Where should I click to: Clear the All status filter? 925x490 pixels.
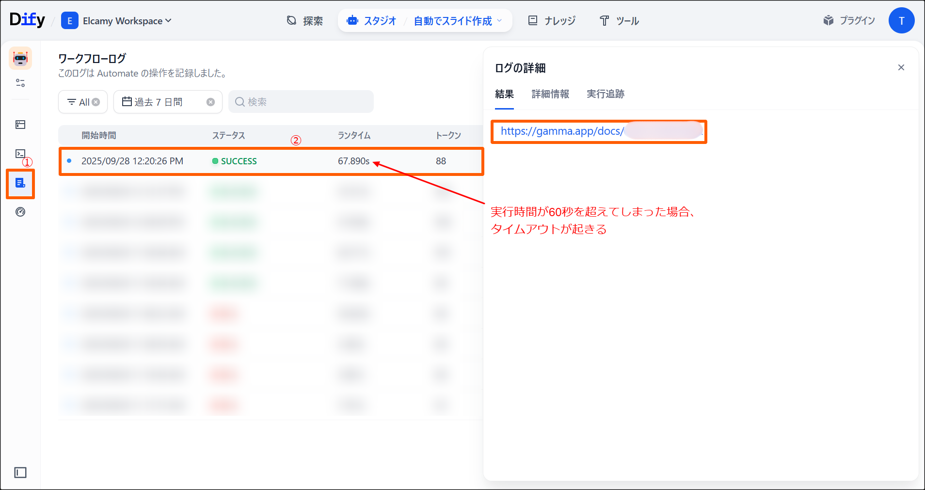pos(96,102)
